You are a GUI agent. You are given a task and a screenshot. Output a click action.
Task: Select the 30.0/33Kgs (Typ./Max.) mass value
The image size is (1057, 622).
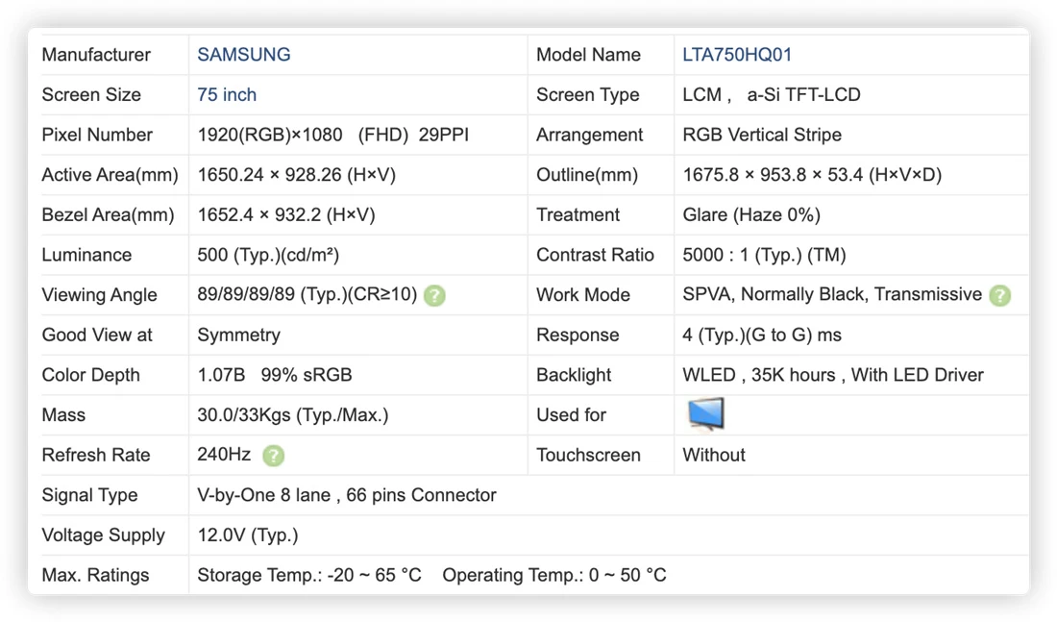tap(292, 415)
